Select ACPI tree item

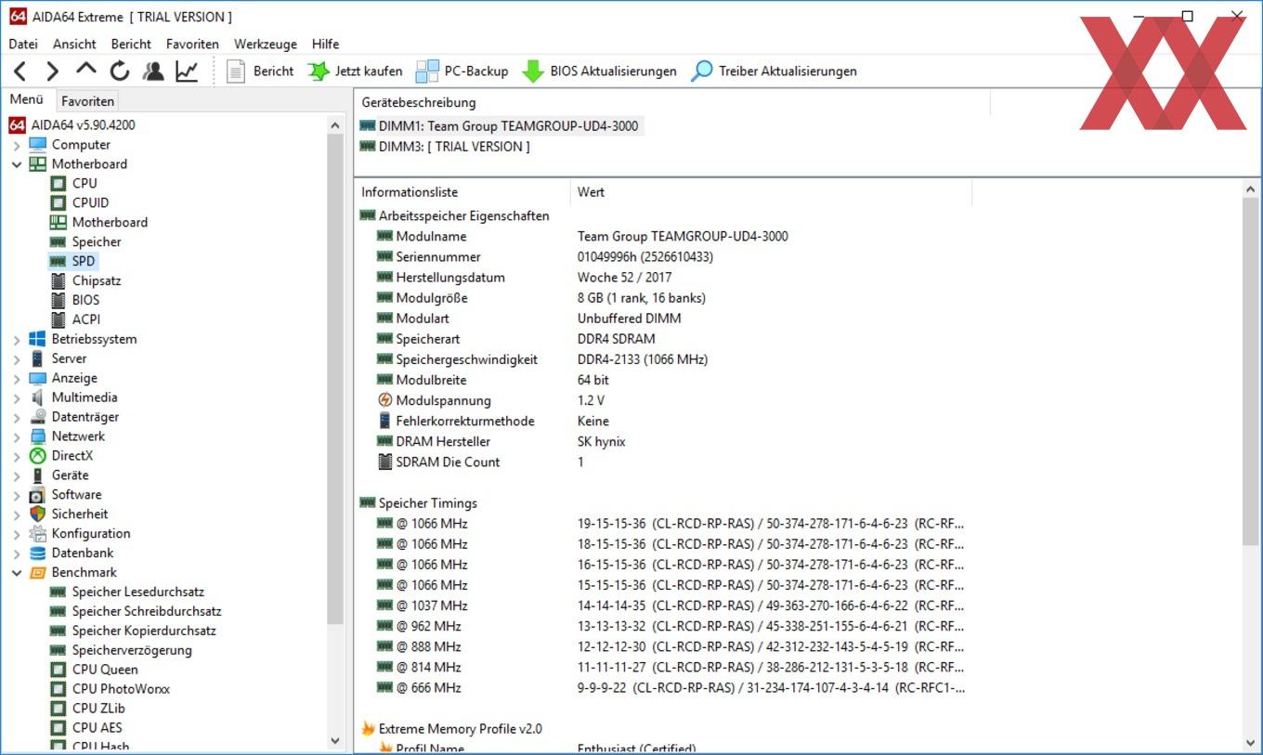(x=85, y=319)
